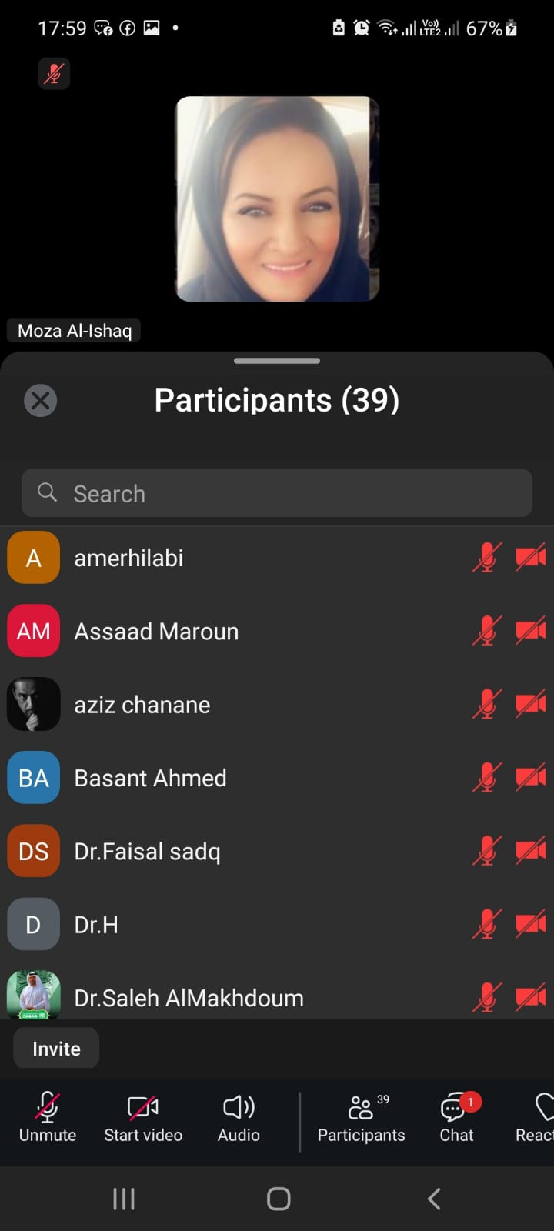Close the Participants panel

click(x=41, y=400)
